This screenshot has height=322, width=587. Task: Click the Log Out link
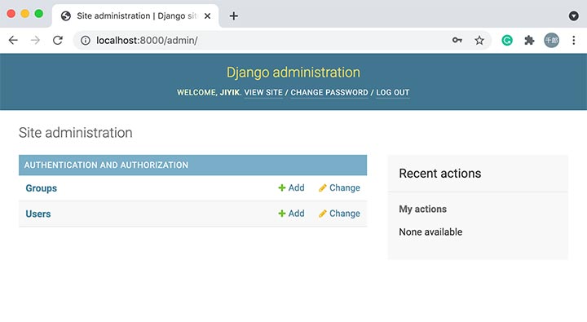[393, 92]
